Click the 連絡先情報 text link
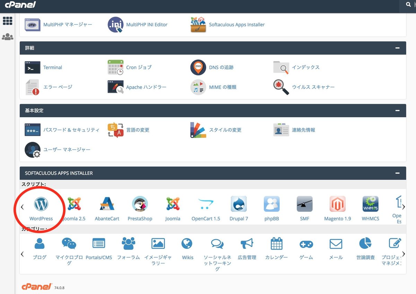 (x=303, y=130)
